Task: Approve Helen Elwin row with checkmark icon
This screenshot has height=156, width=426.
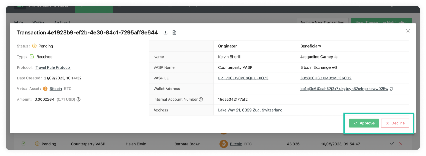Action: click(x=392, y=144)
